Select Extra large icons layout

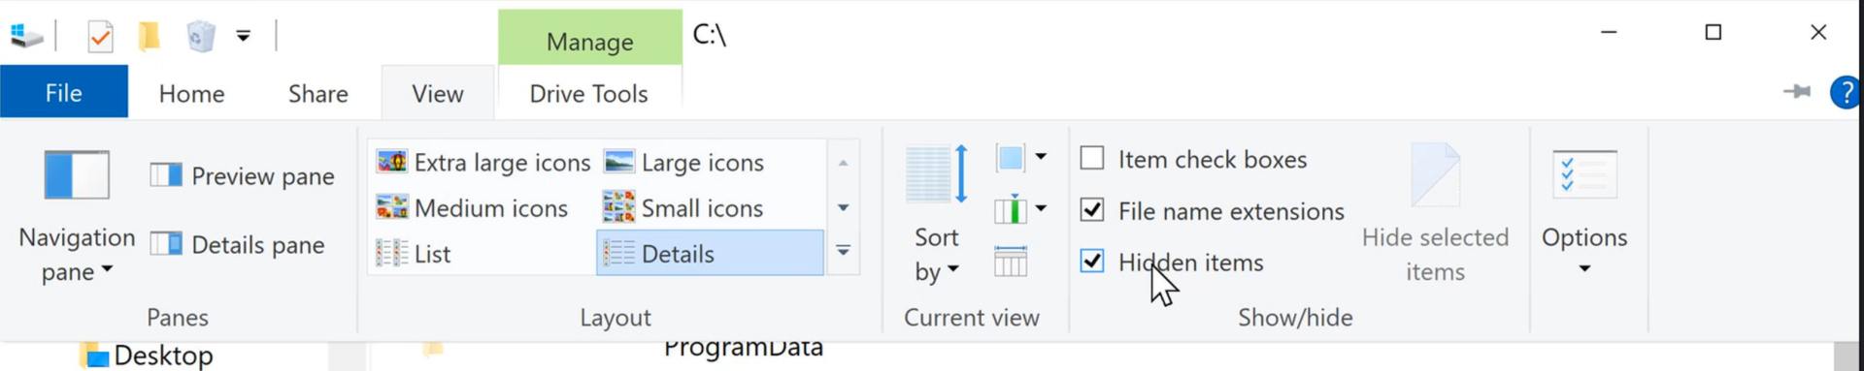(483, 163)
